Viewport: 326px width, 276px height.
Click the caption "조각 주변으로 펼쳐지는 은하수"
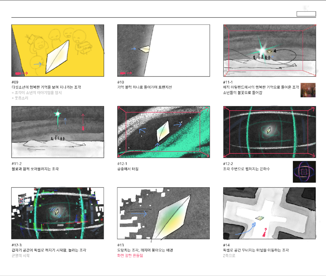coord(246,169)
